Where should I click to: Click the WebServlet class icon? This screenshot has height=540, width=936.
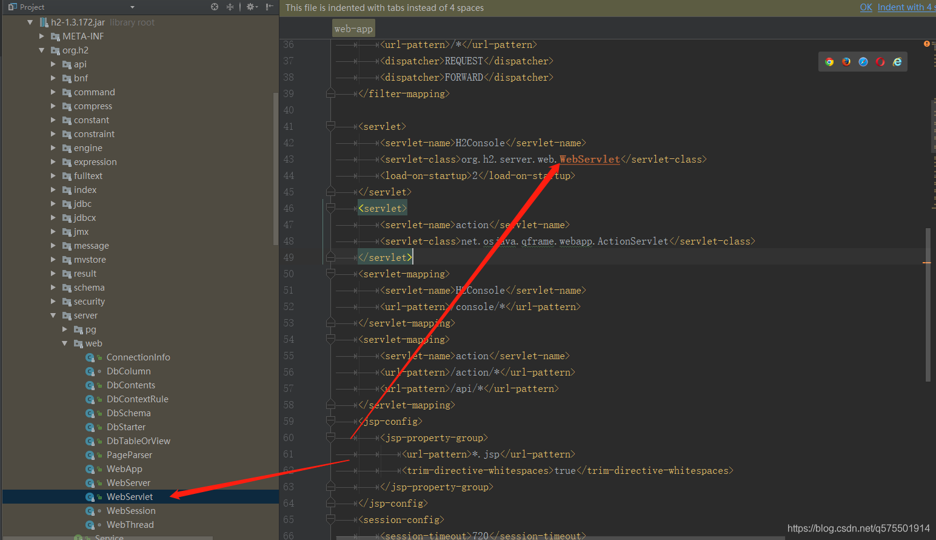[x=90, y=498]
